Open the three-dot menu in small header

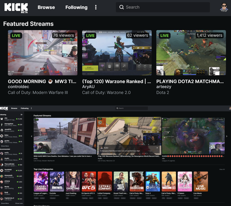pyautogui.click(x=31, y=108)
